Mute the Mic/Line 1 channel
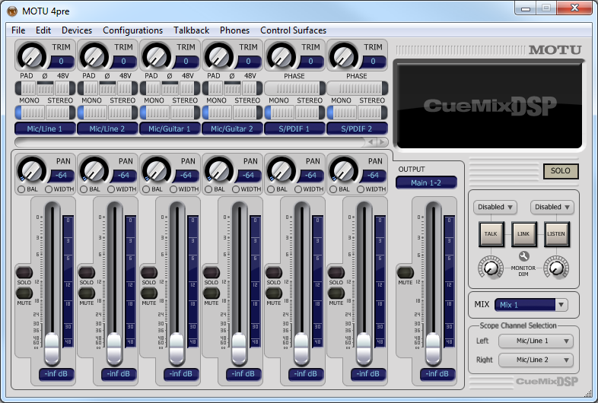This screenshot has width=598, height=403. [x=24, y=294]
